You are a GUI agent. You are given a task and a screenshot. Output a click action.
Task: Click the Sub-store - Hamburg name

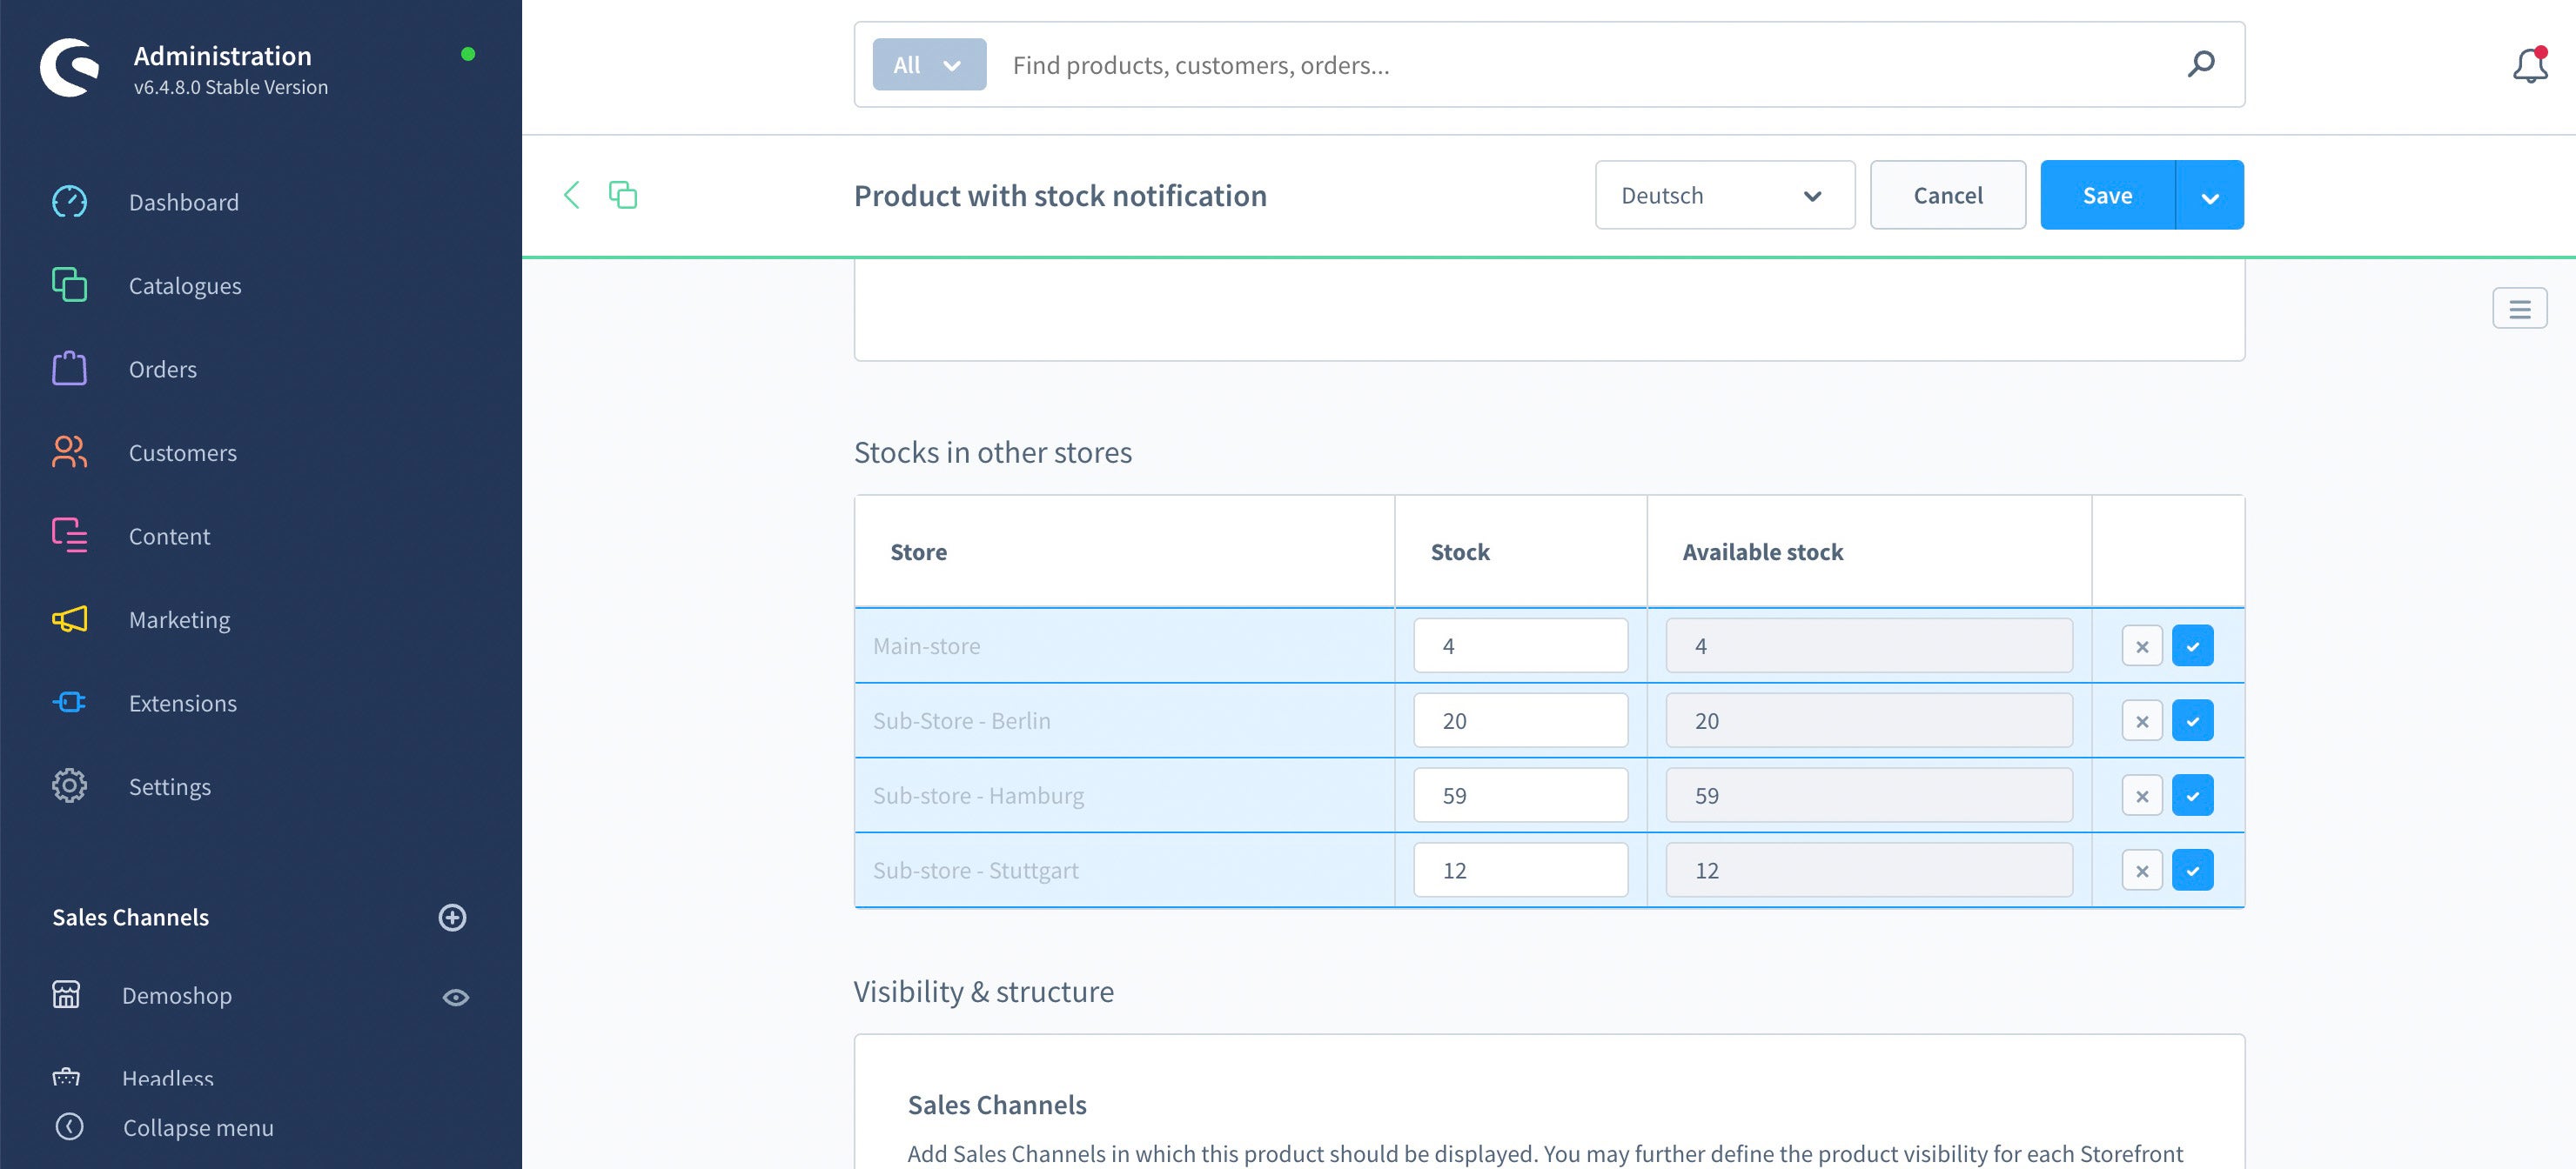point(978,795)
